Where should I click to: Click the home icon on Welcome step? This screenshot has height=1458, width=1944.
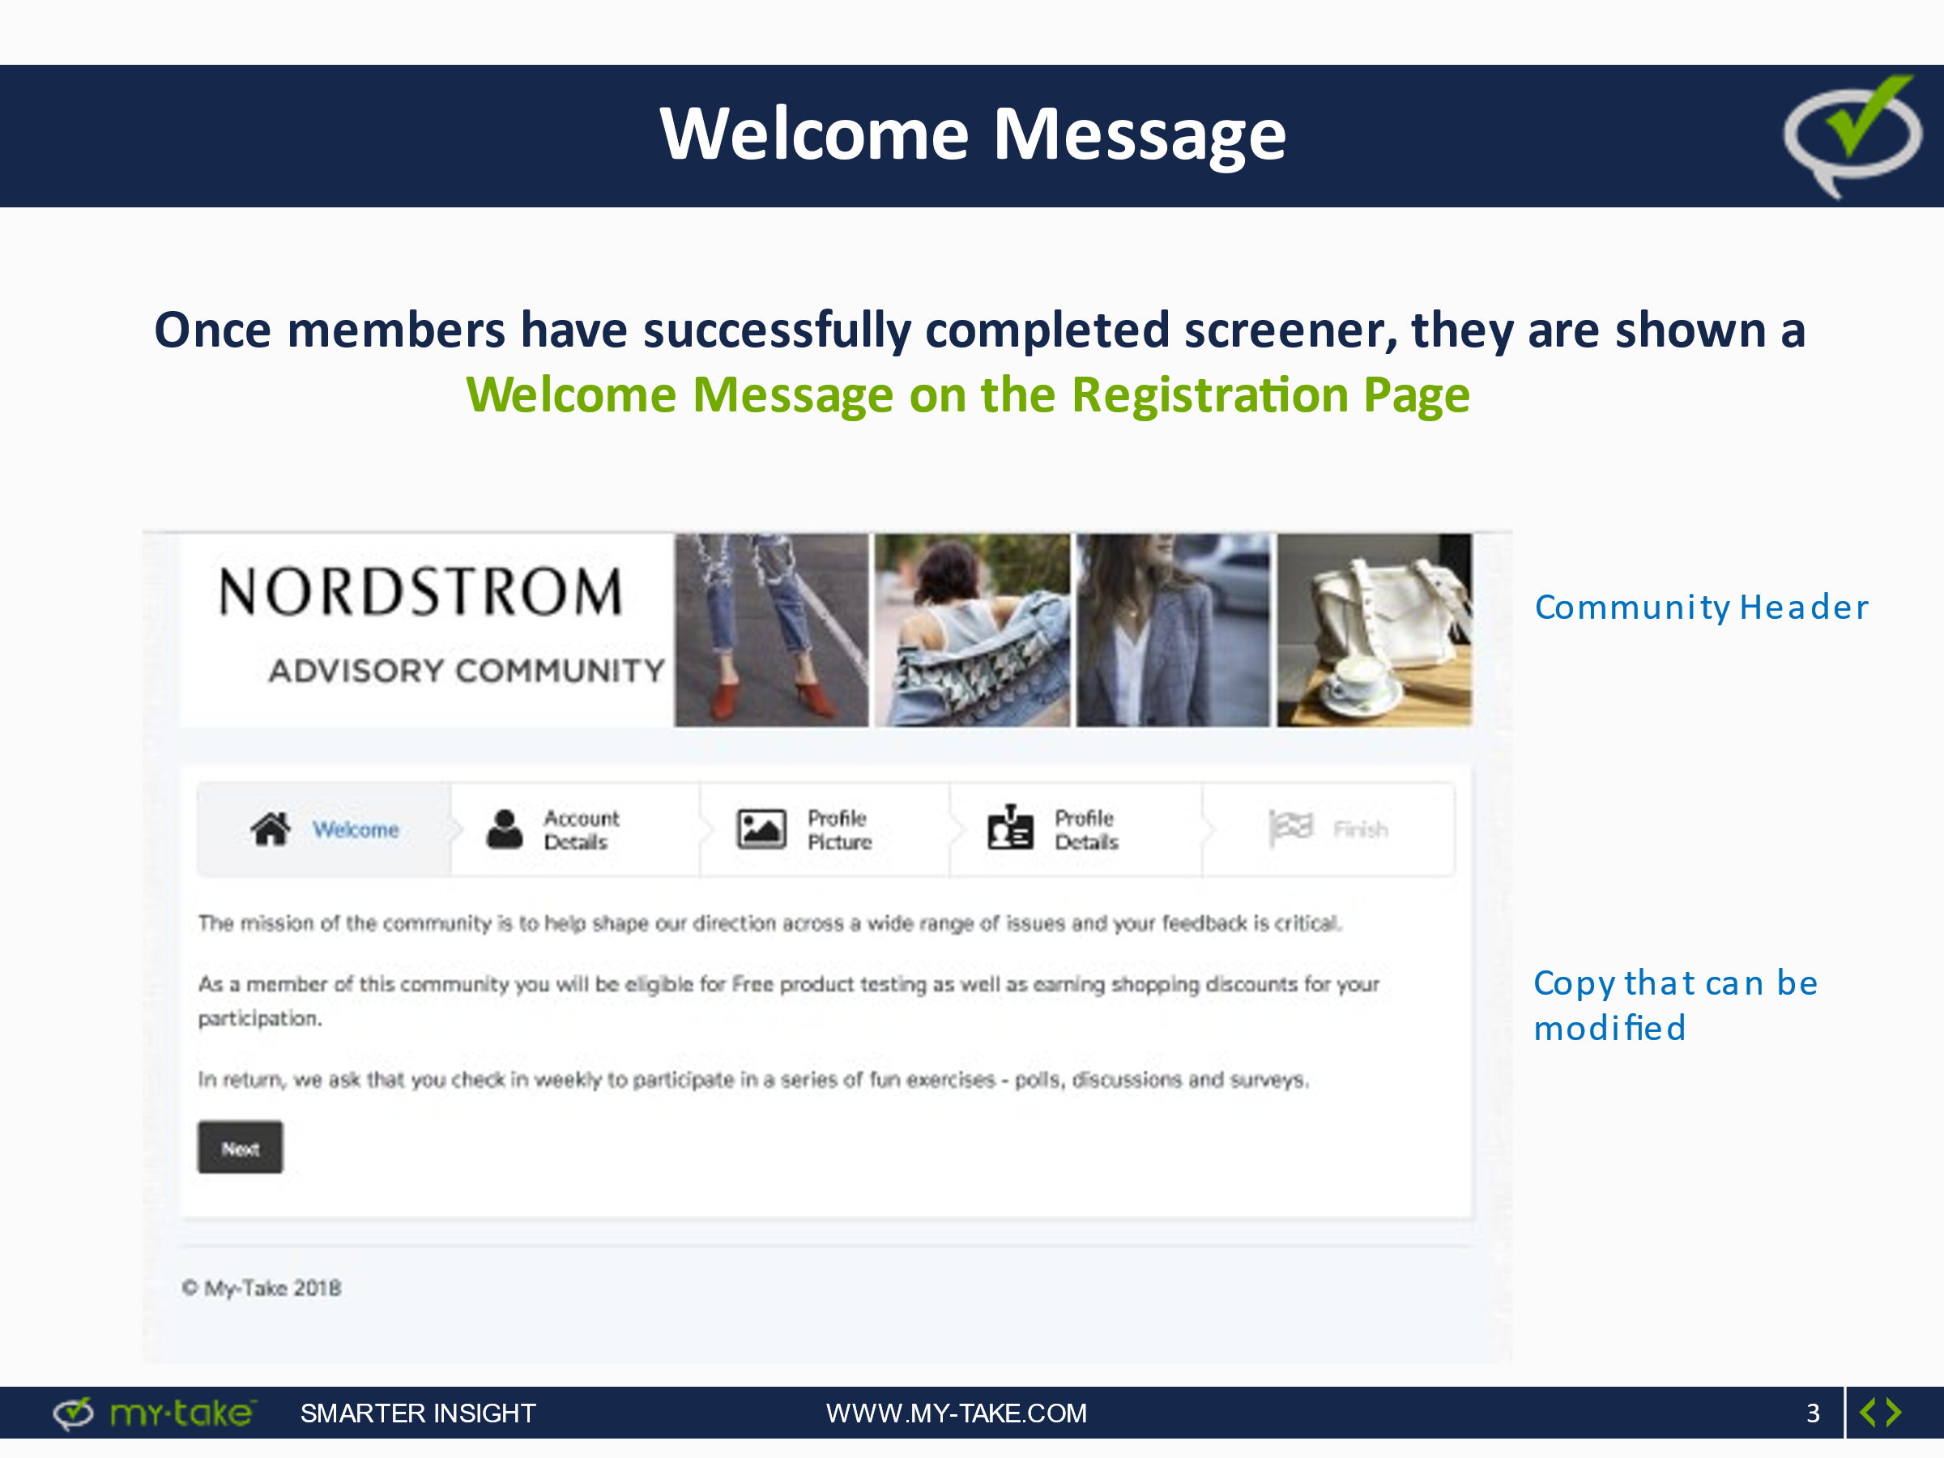pos(271,829)
